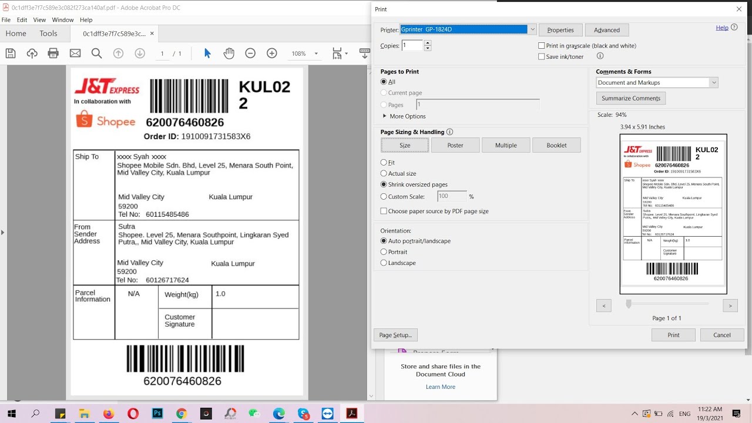The width and height of the screenshot is (752, 423).
Task: Open the Window menu
Action: click(x=63, y=20)
